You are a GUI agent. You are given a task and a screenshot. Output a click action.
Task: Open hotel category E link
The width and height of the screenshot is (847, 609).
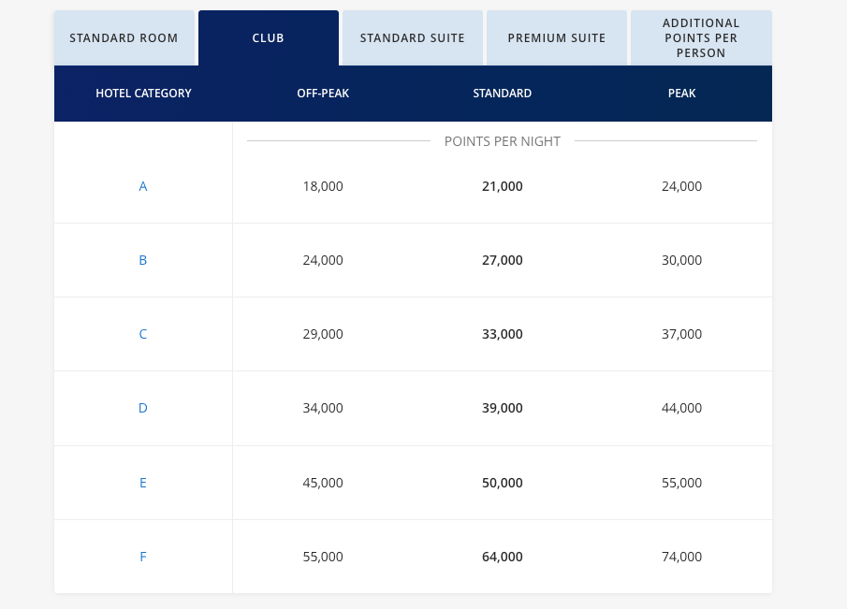(143, 483)
